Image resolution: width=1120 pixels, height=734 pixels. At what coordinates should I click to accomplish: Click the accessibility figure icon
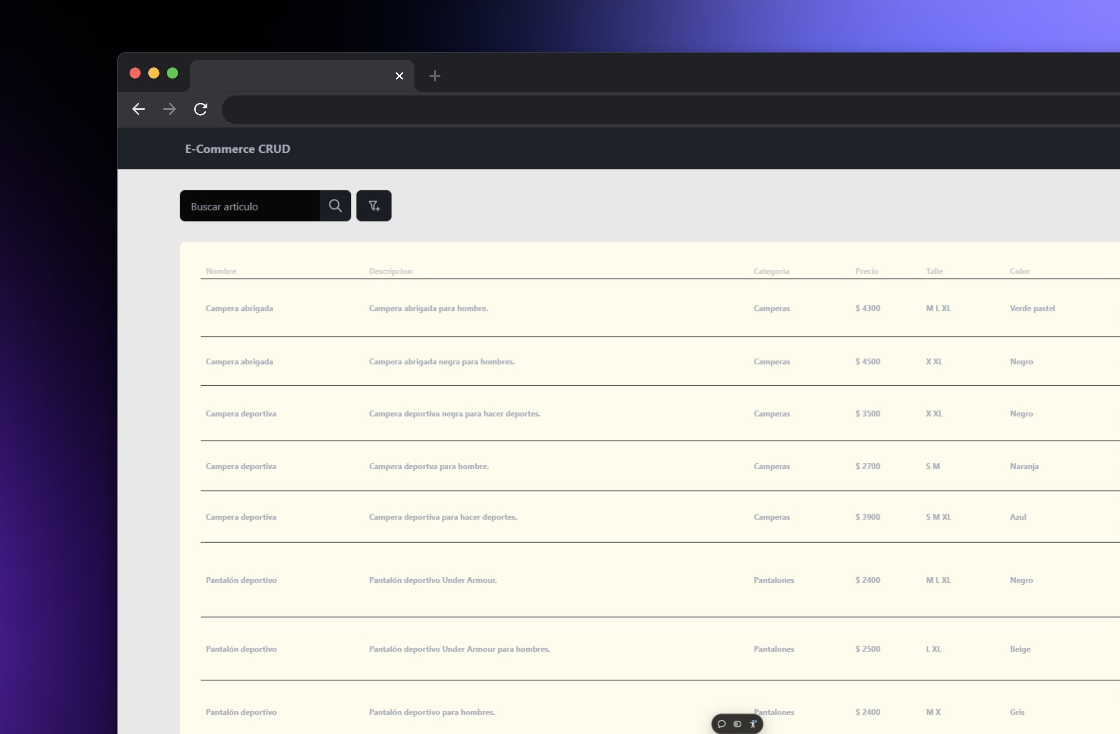tap(753, 724)
